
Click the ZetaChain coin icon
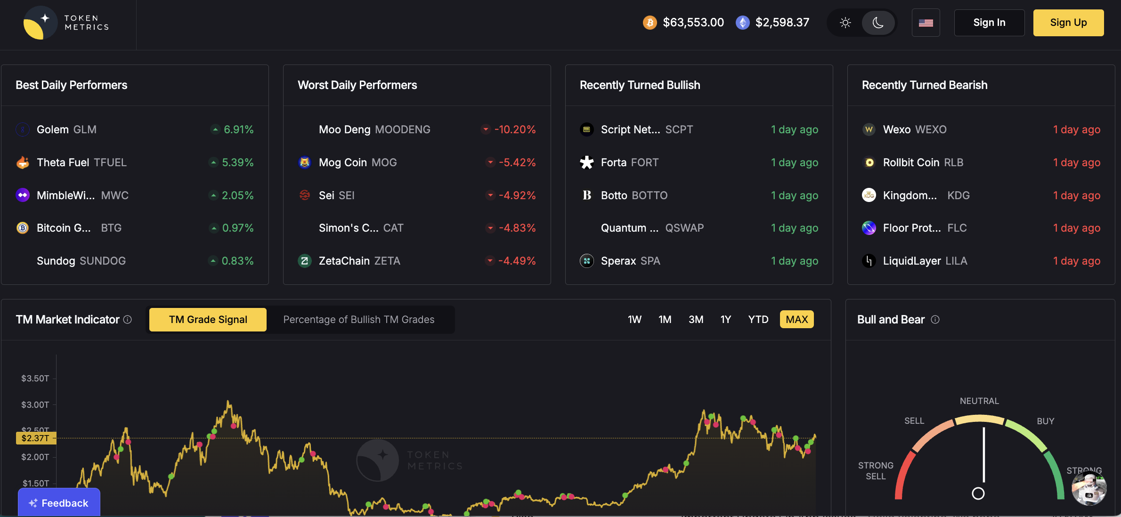click(x=305, y=261)
